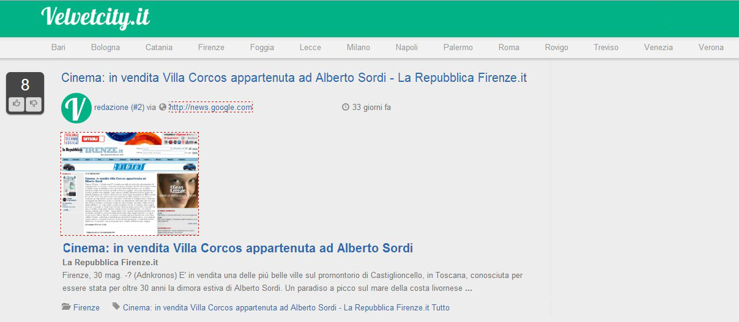Go to the Venezia city page
739x322 pixels.
[658, 47]
